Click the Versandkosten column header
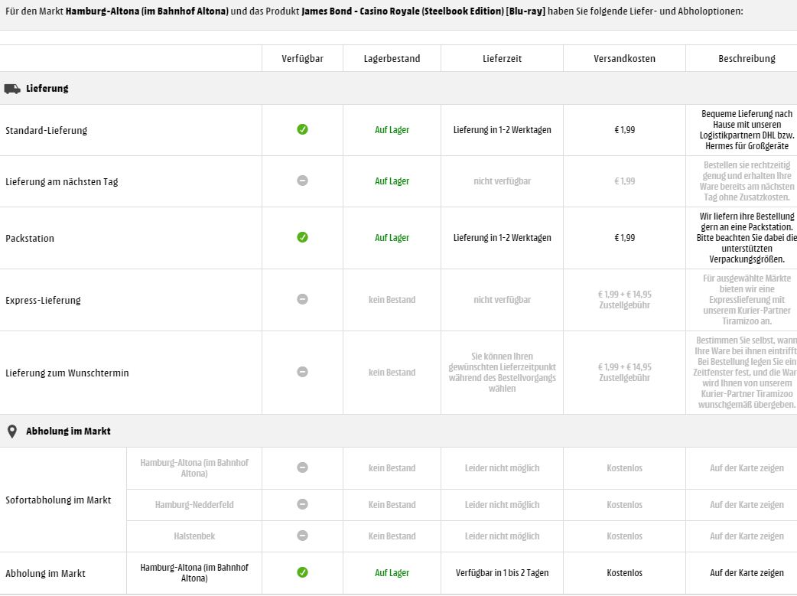Image resolution: width=797 pixels, height=596 pixels. (x=624, y=59)
